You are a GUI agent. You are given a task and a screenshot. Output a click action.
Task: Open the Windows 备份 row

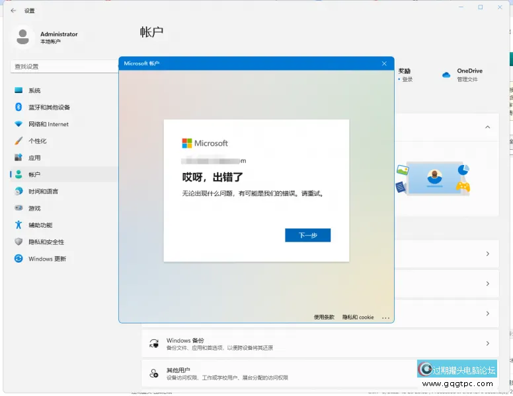pos(321,343)
